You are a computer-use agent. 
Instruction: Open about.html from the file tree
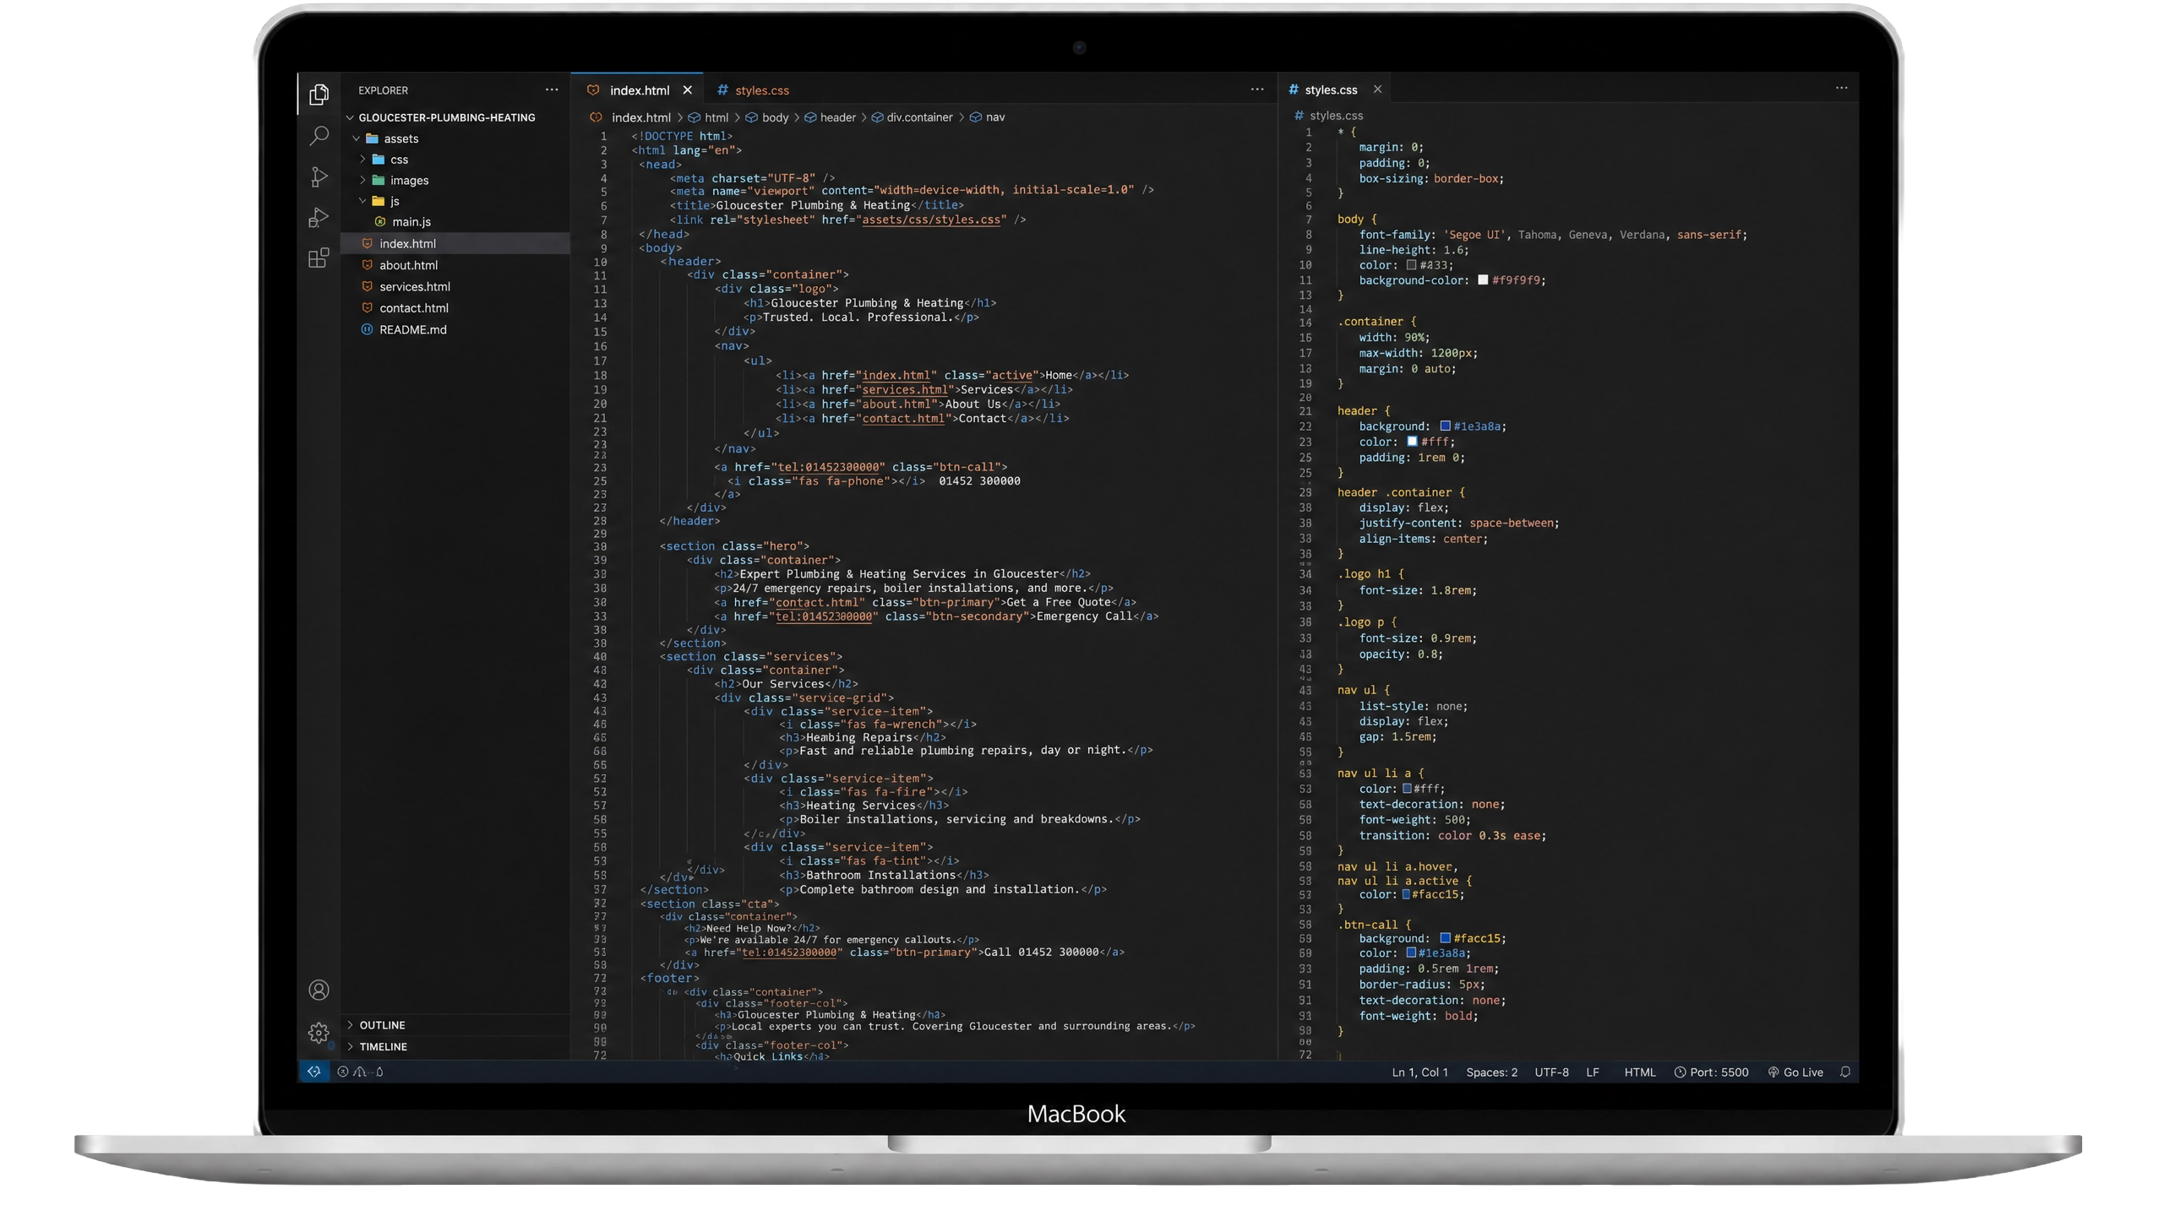point(408,265)
